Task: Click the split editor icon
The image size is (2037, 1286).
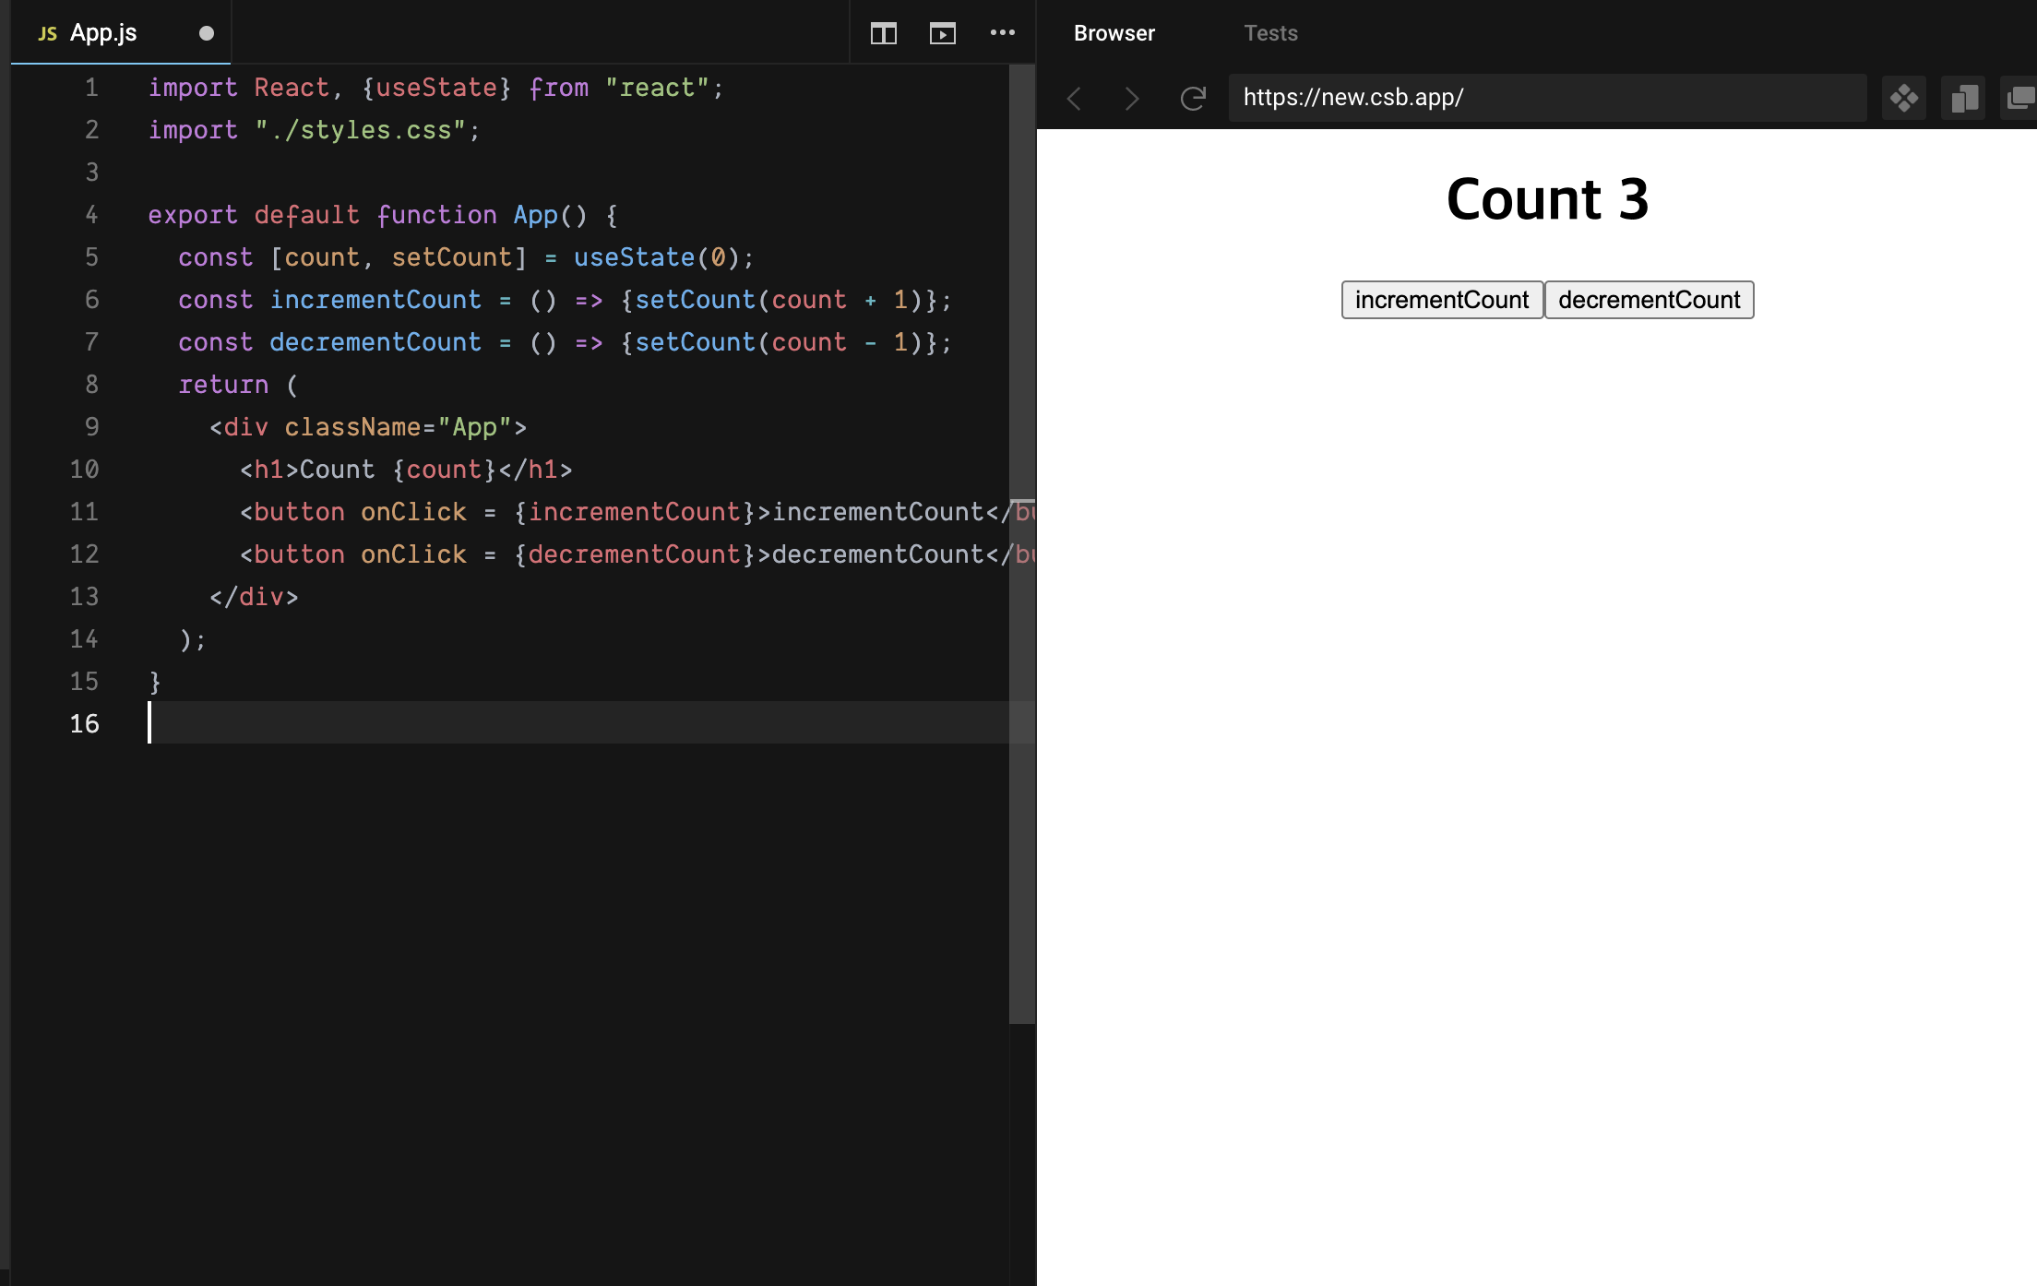Action: click(883, 34)
